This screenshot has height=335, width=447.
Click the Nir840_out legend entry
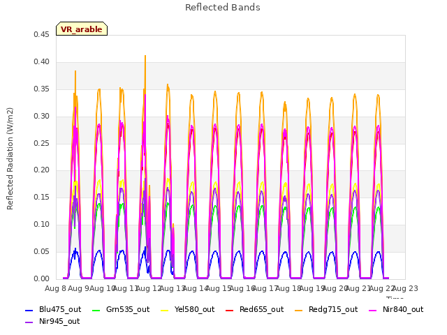396,309
